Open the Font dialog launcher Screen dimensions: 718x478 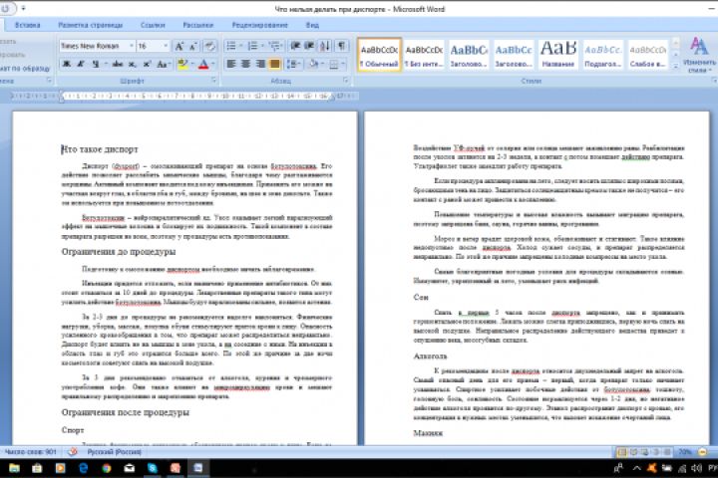pyautogui.click(x=213, y=81)
